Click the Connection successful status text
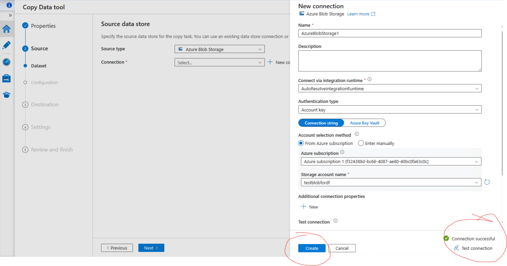This screenshot has height=266, width=507. 473,239
